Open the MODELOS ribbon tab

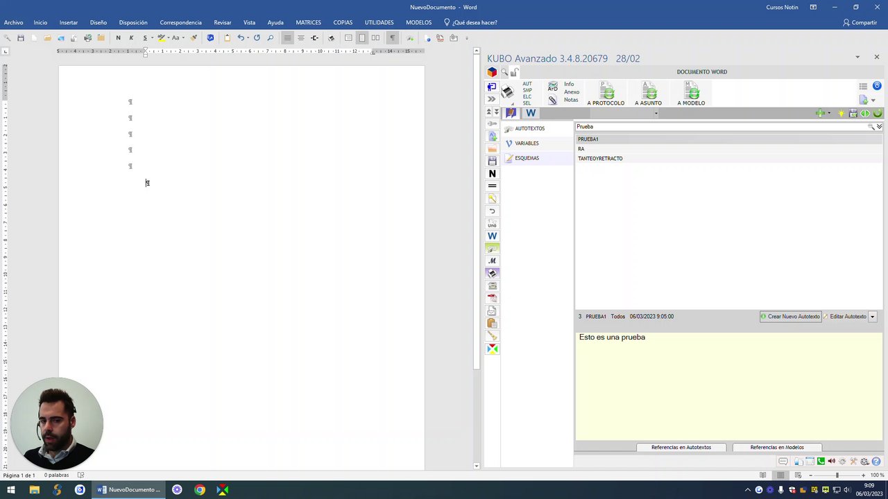click(x=418, y=22)
